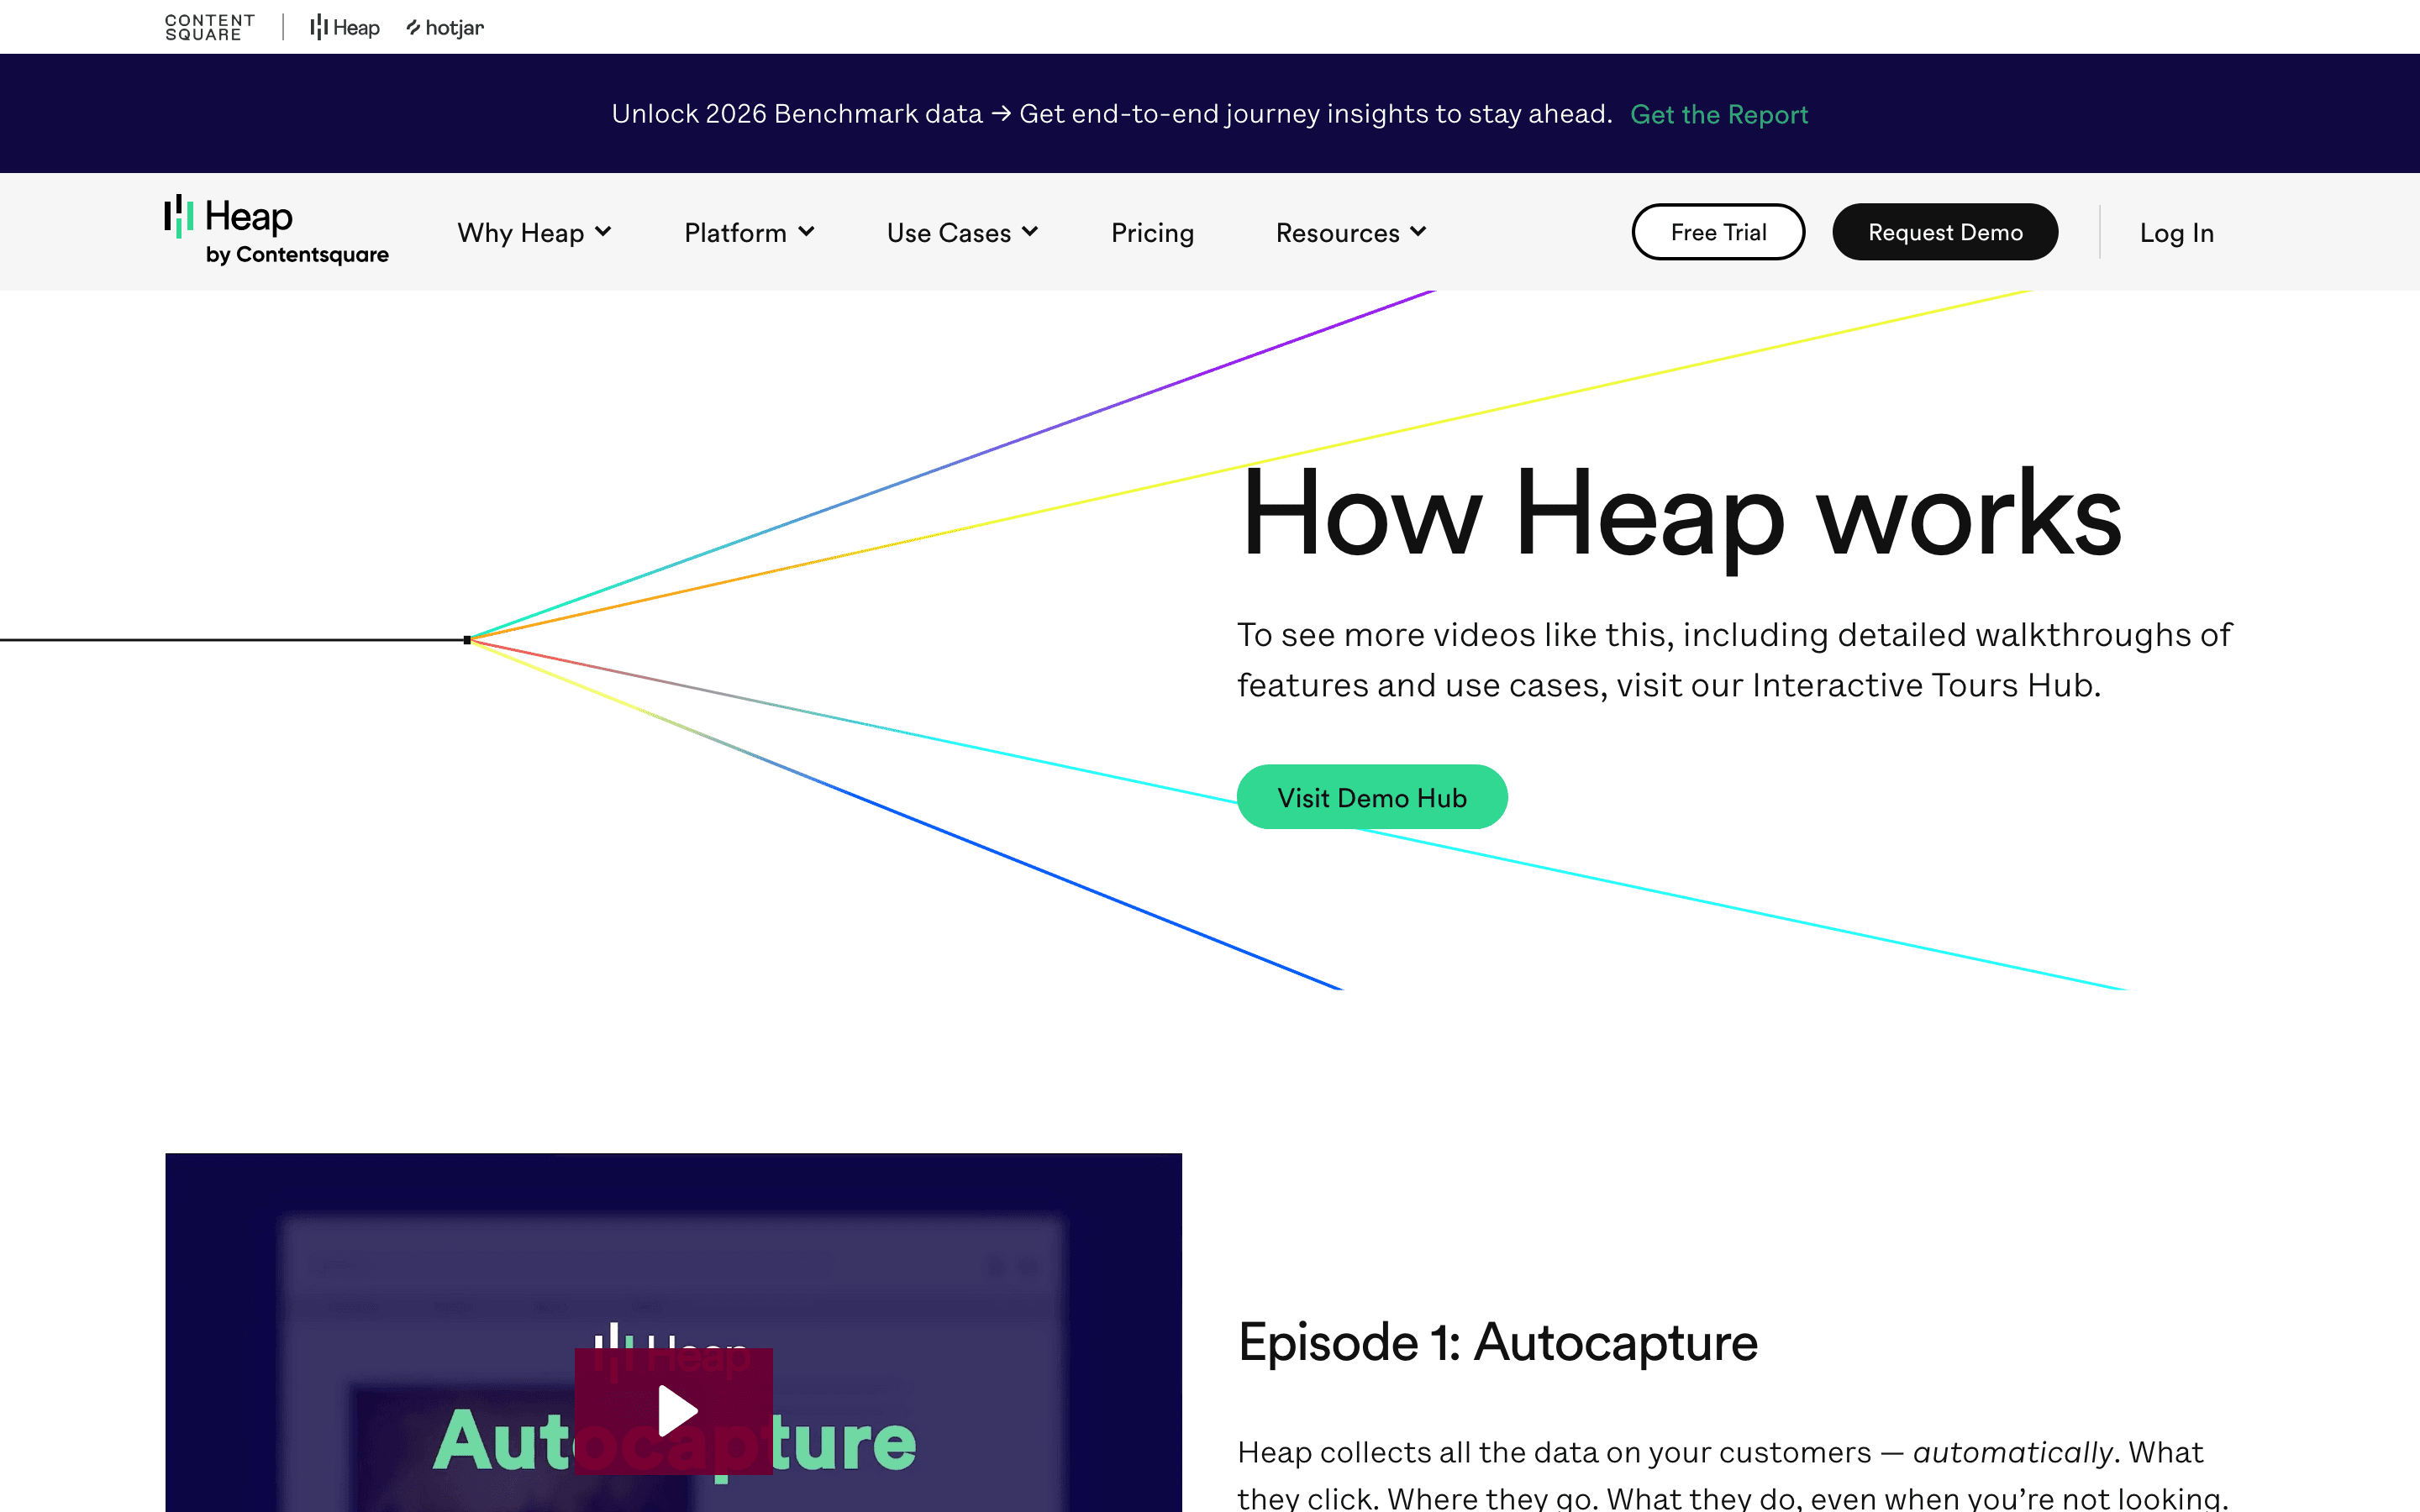This screenshot has height=1512, width=2420.
Task: Click the small Heap logo in top bar
Action: tap(345, 27)
